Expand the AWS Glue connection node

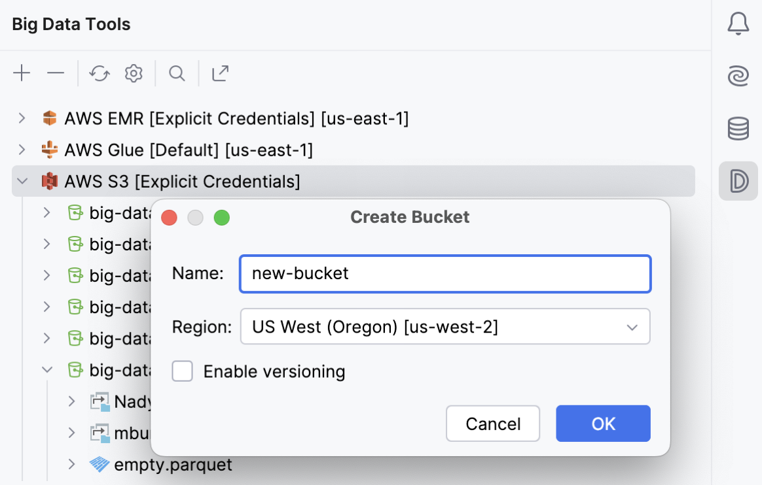[x=22, y=150]
